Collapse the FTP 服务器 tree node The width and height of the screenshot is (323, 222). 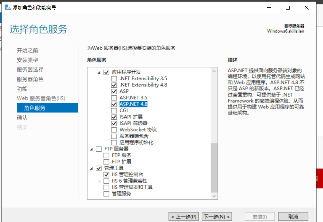pyautogui.click(x=92, y=149)
